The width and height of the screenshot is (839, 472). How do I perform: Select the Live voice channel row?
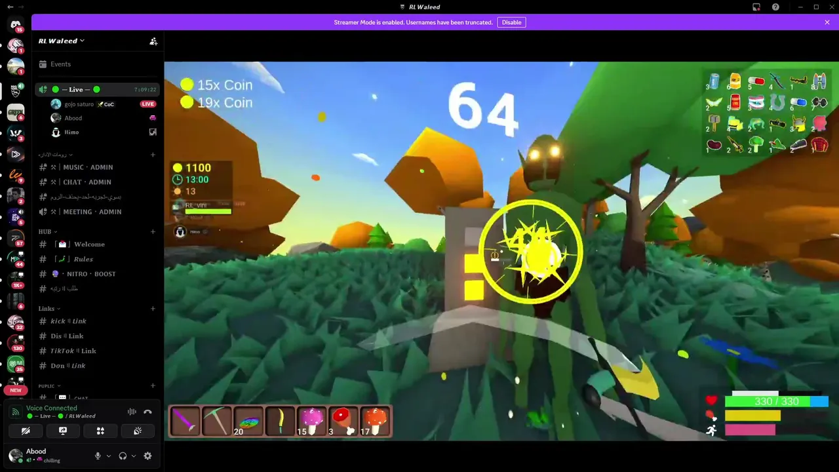pyautogui.click(x=97, y=89)
